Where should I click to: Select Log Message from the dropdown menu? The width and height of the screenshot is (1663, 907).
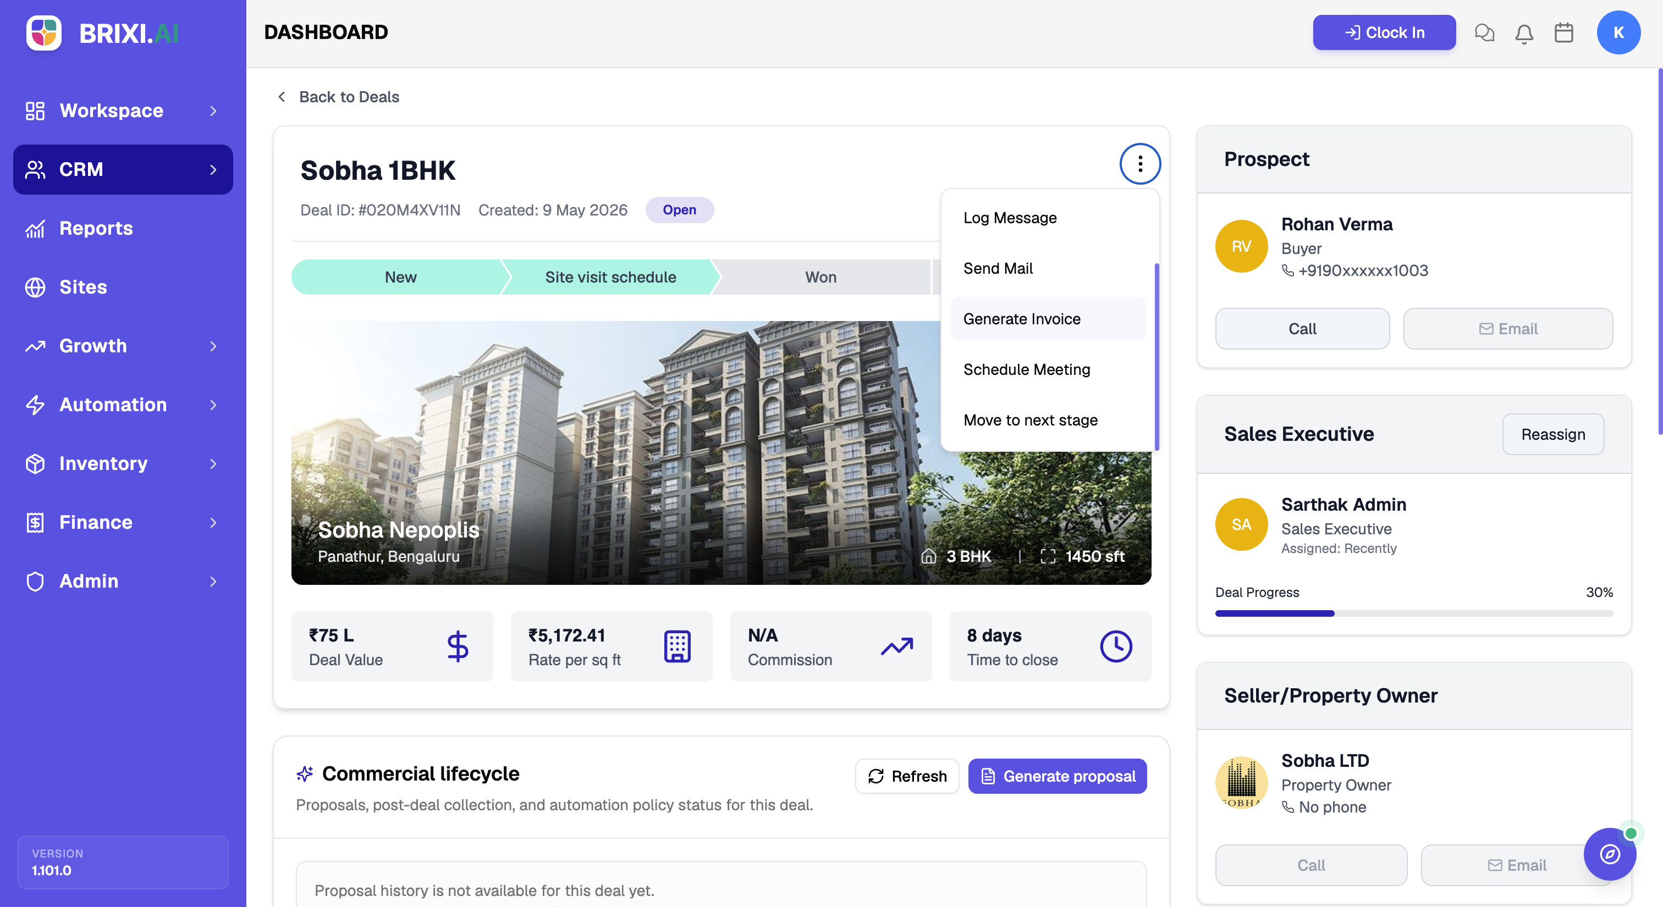pyautogui.click(x=1048, y=218)
